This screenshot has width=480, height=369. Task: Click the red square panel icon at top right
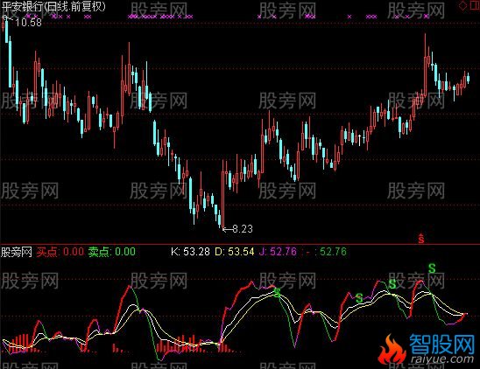tap(474, 5)
